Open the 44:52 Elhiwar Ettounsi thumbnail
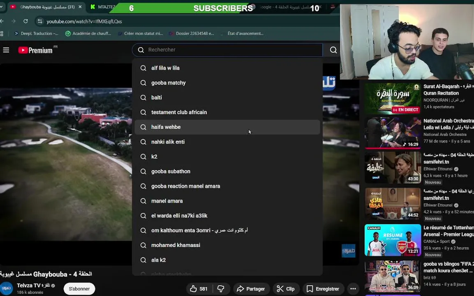 coord(393,203)
